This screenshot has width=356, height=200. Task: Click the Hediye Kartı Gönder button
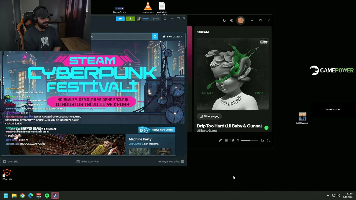(x=157, y=130)
